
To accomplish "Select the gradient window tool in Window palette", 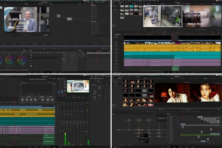I will 31,66.
